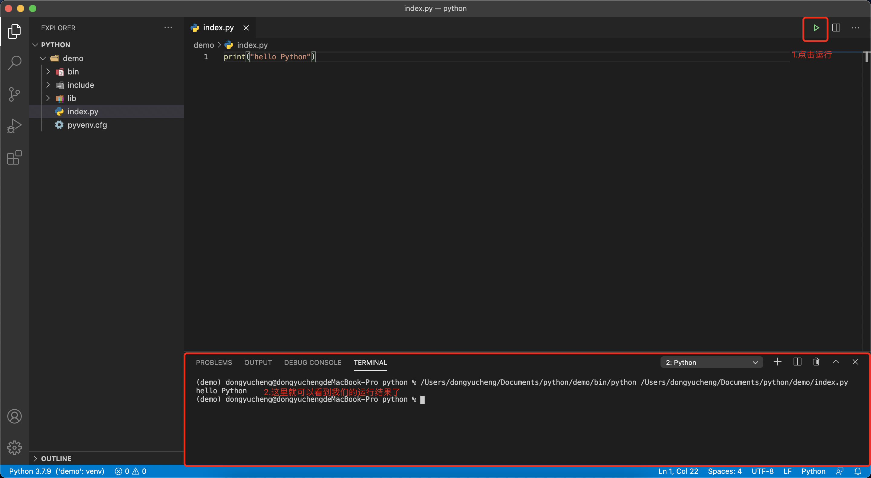The image size is (871, 478).
Task: Switch to the OUTPUT panel tab
Action: (x=258, y=362)
